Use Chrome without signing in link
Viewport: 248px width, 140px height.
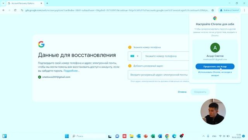215,74
